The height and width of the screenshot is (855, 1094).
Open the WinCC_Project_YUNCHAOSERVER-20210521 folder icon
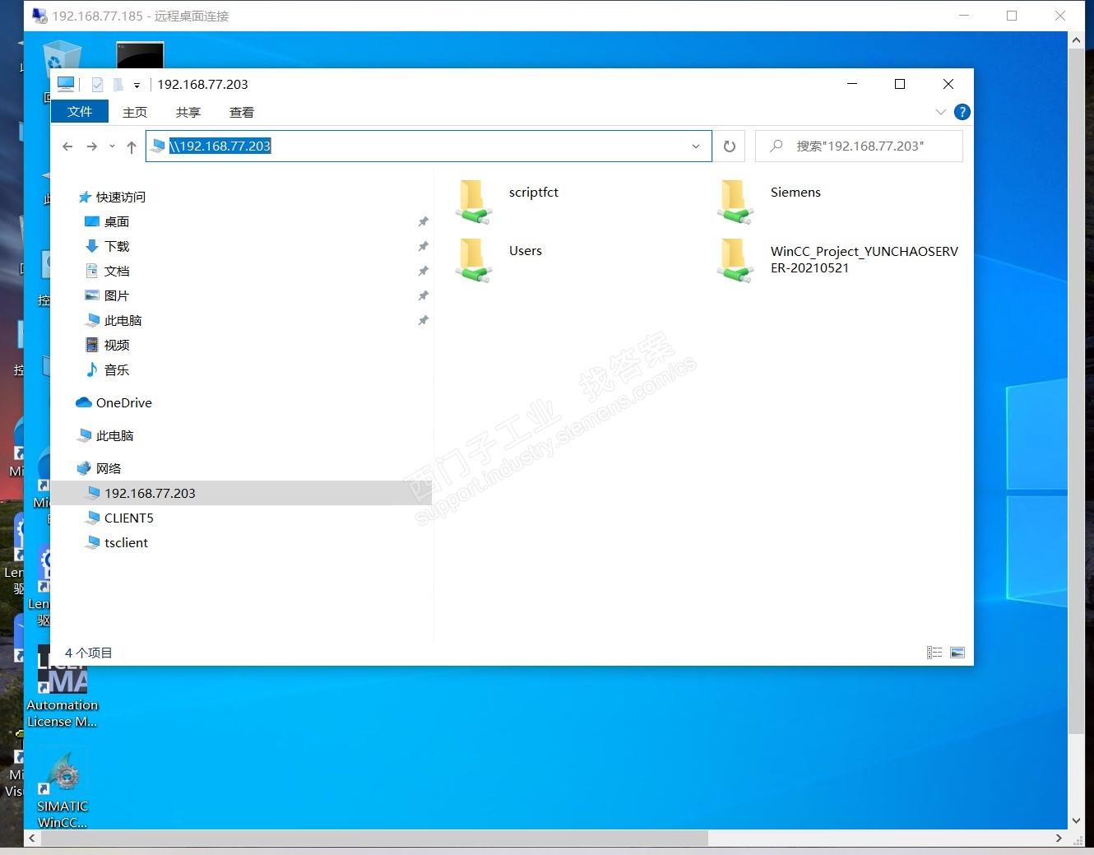[735, 260]
